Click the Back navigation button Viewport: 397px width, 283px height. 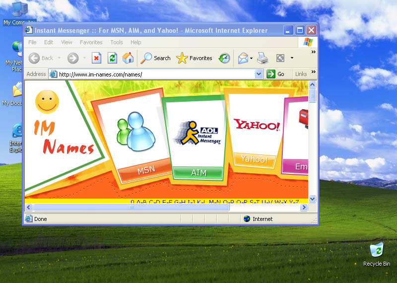pyautogui.click(x=41, y=58)
